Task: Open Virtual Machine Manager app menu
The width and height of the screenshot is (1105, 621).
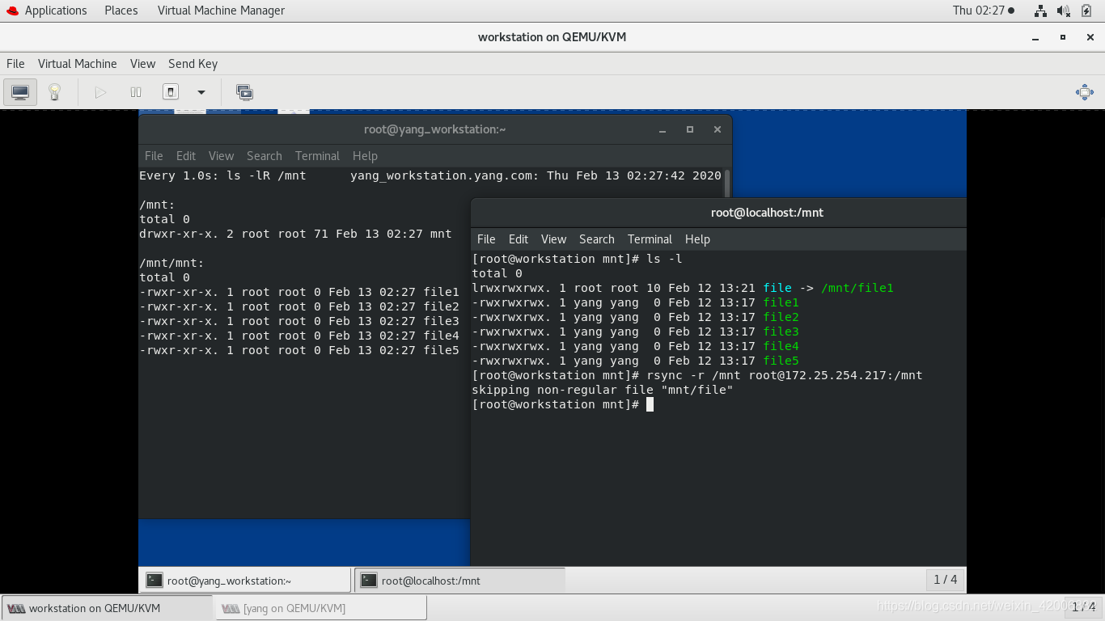Action: [221, 11]
